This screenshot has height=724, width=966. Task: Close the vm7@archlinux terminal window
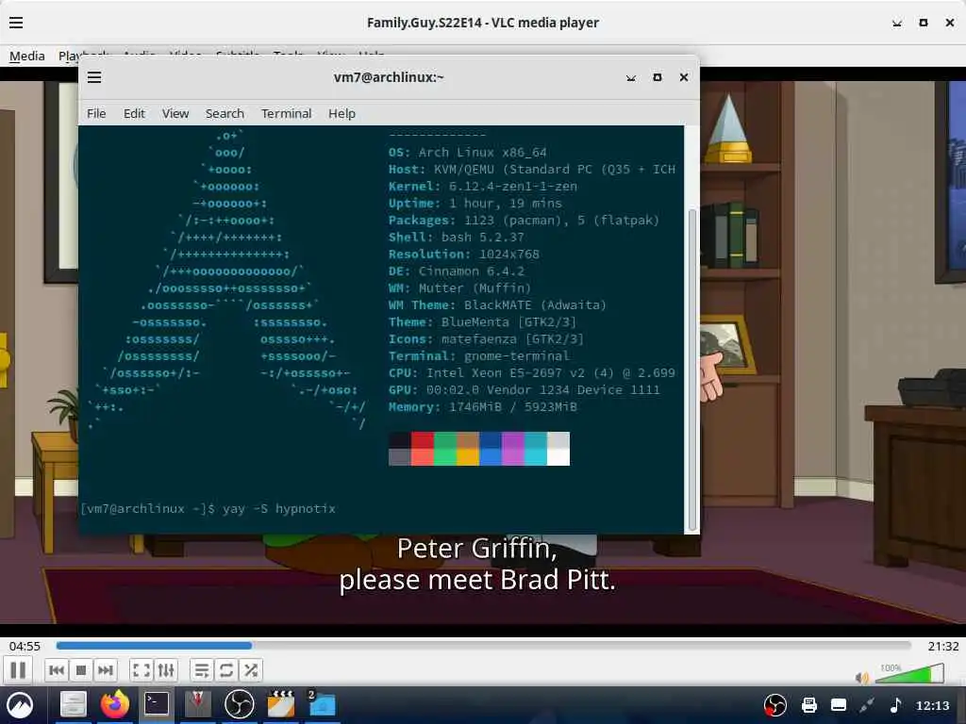[684, 77]
